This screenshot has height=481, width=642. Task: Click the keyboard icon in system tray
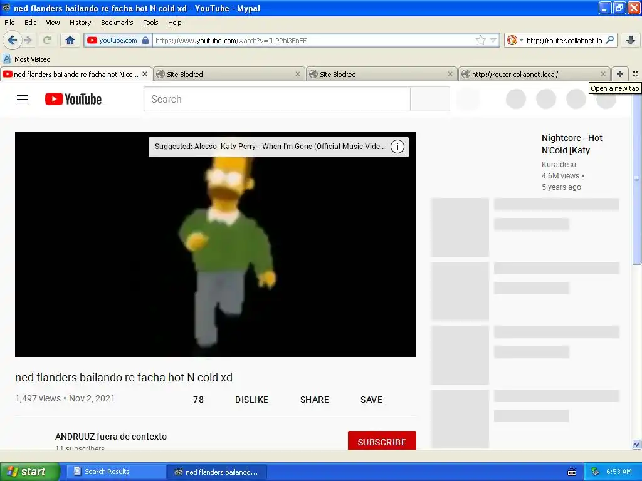(572, 472)
